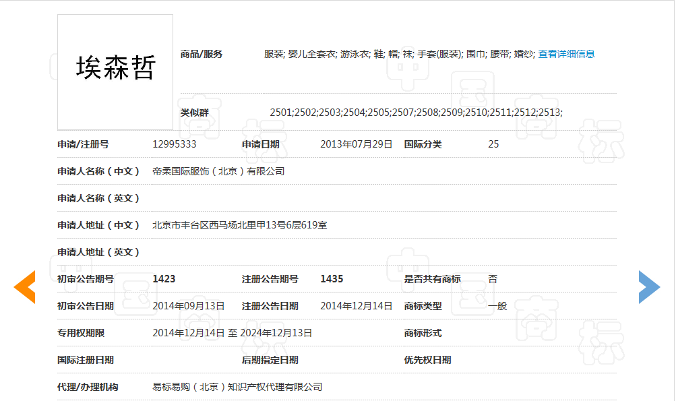The image size is (676, 401).
Task: Open the 查看详细信息 link
Action: (x=566, y=54)
